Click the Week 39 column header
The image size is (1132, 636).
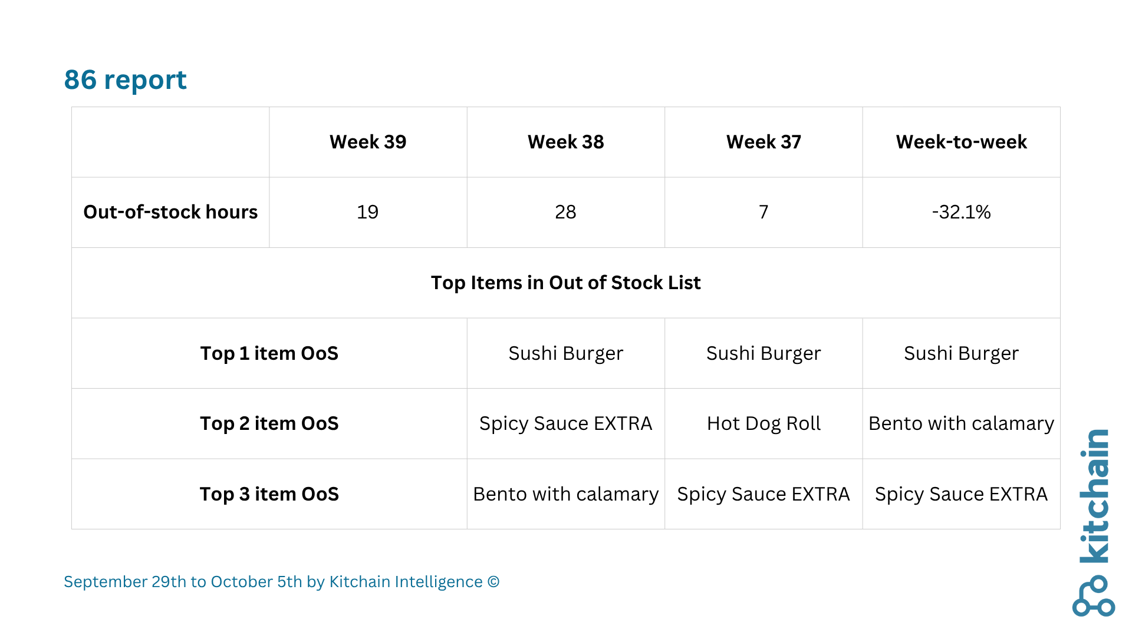pyautogui.click(x=368, y=142)
